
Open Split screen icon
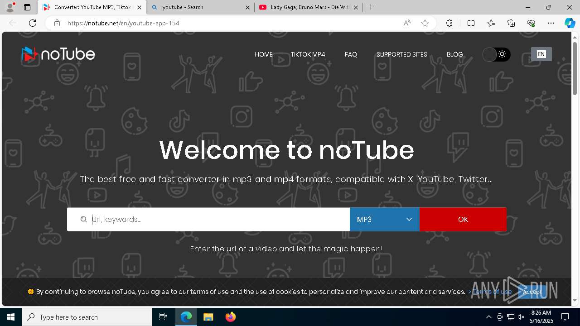(x=471, y=23)
